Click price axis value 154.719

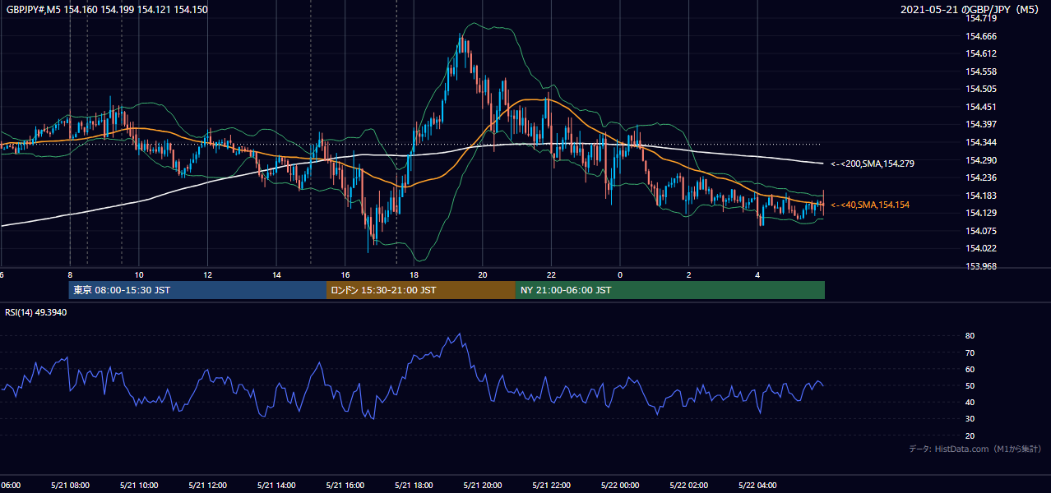(982, 18)
